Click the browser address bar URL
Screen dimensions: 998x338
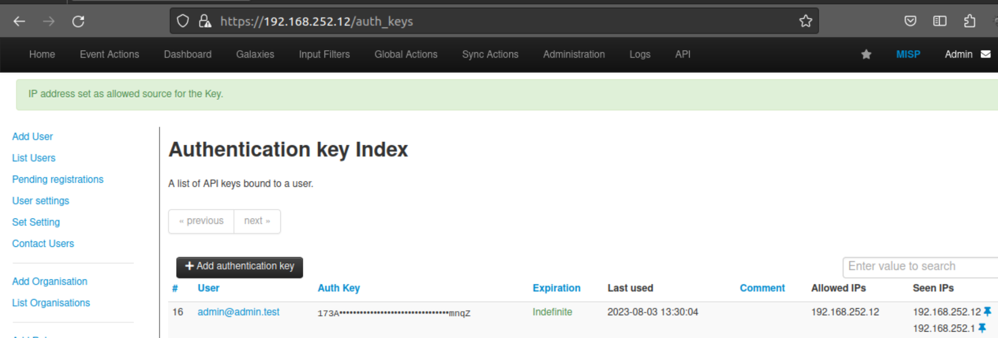[317, 22]
